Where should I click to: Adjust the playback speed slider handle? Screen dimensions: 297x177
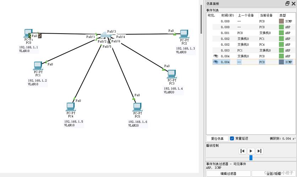(x=251, y=158)
